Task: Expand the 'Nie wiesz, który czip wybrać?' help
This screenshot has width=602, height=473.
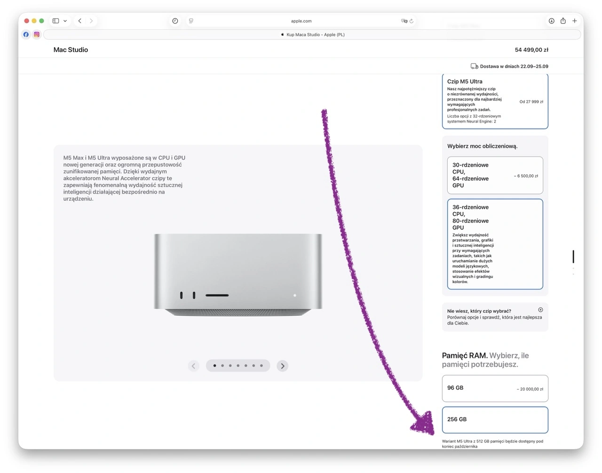Action: tap(495, 317)
